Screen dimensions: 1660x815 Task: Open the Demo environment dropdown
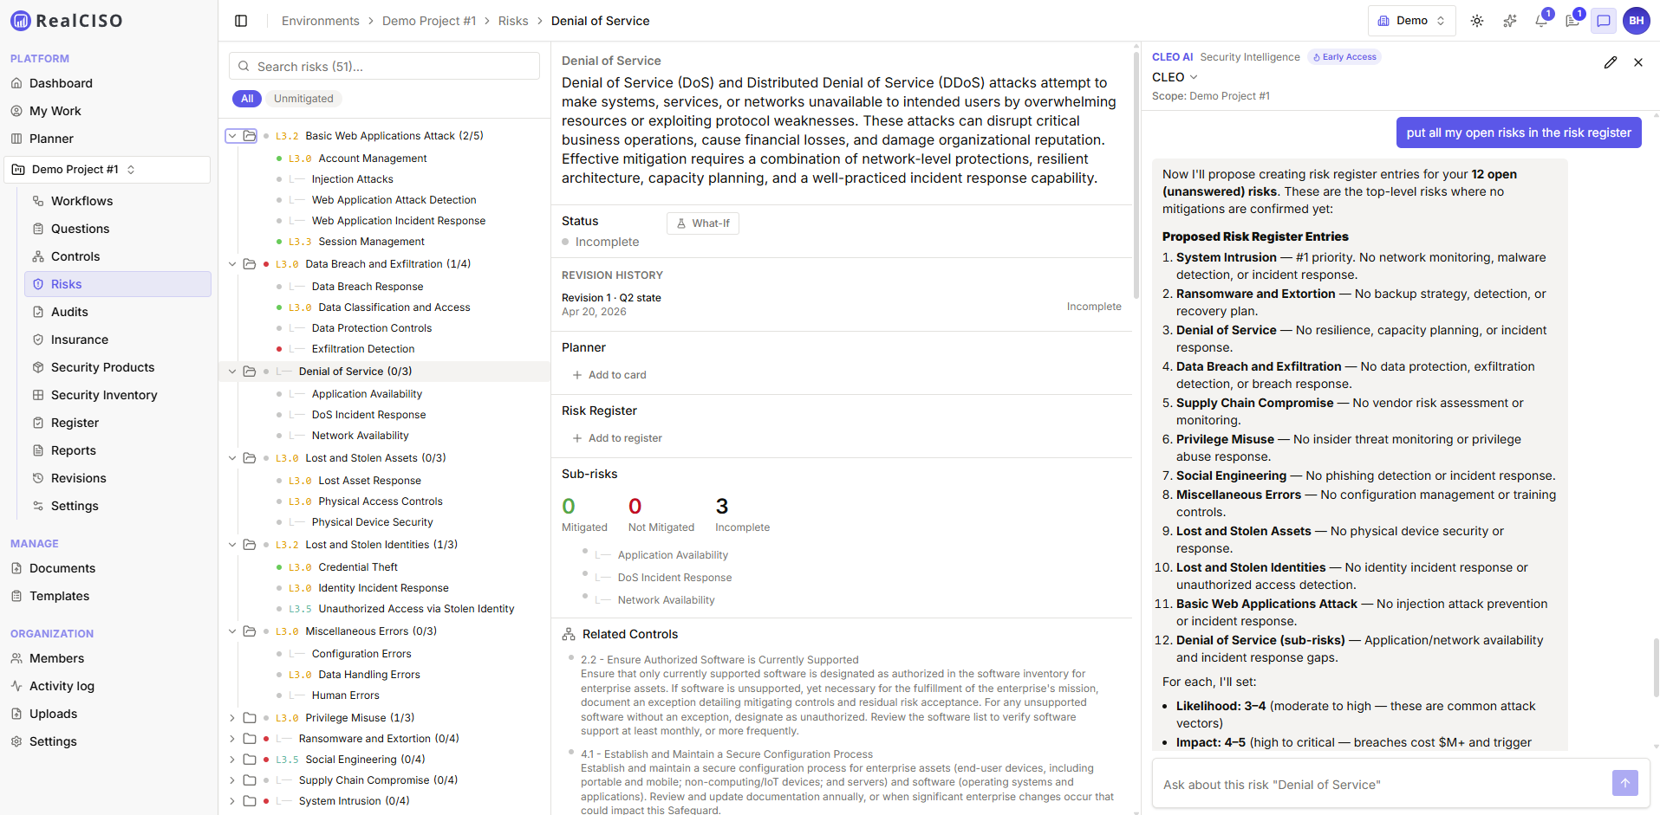pos(1411,21)
